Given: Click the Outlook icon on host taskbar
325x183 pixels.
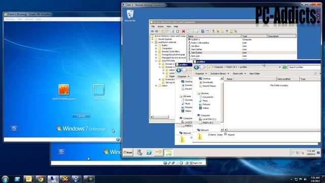Looking at the screenshot, I should pyautogui.click(x=29, y=179).
